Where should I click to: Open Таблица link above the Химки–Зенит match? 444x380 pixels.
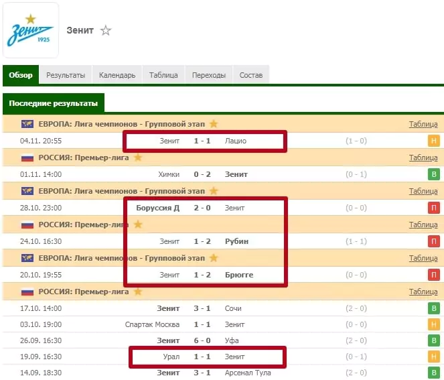pos(423,158)
